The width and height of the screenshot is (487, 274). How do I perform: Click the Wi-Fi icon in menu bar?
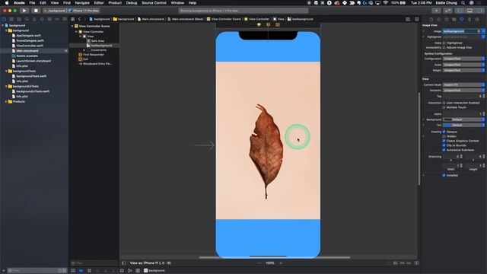point(386,3)
